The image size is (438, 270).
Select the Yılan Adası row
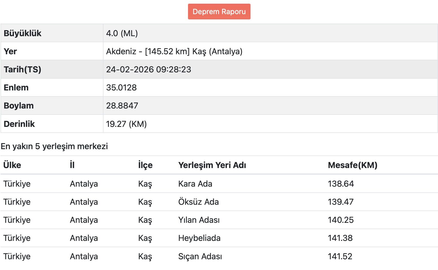tap(199, 220)
